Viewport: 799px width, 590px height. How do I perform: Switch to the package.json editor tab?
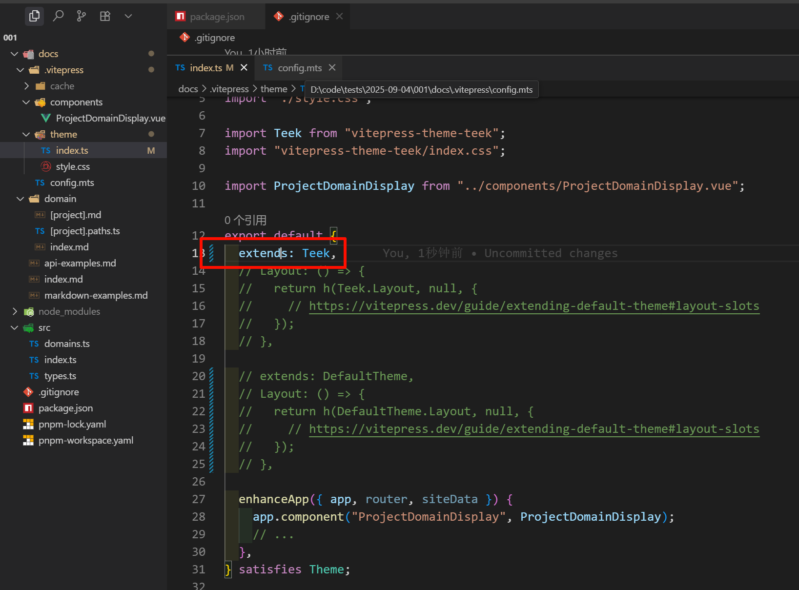(216, 17)
